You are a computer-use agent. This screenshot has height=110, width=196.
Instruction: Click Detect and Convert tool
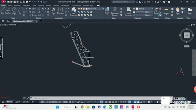pyautogui.click(x=115, y=12)
